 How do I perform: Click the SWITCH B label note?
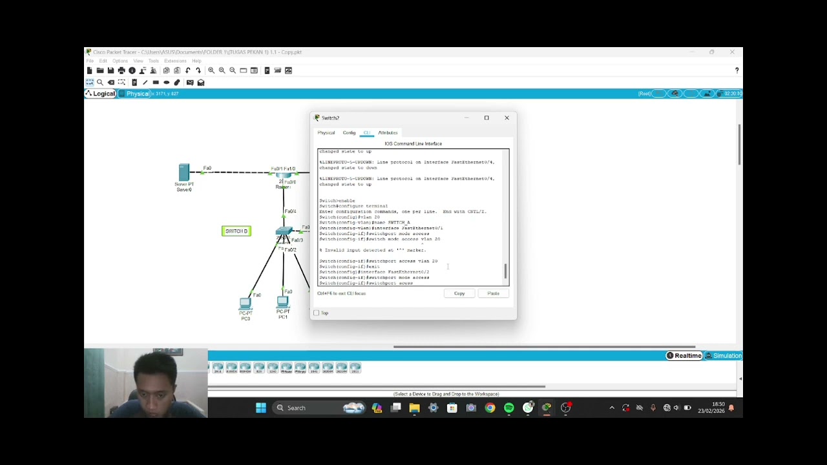pos(236,231)
